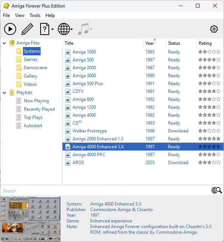Open the Gallery folder
The height and width of the screenshot is (242, 224).
[30, 76]
